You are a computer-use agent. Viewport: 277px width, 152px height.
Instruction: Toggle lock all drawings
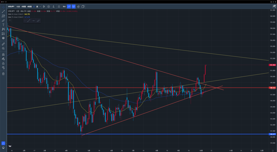tap(3, 63)
